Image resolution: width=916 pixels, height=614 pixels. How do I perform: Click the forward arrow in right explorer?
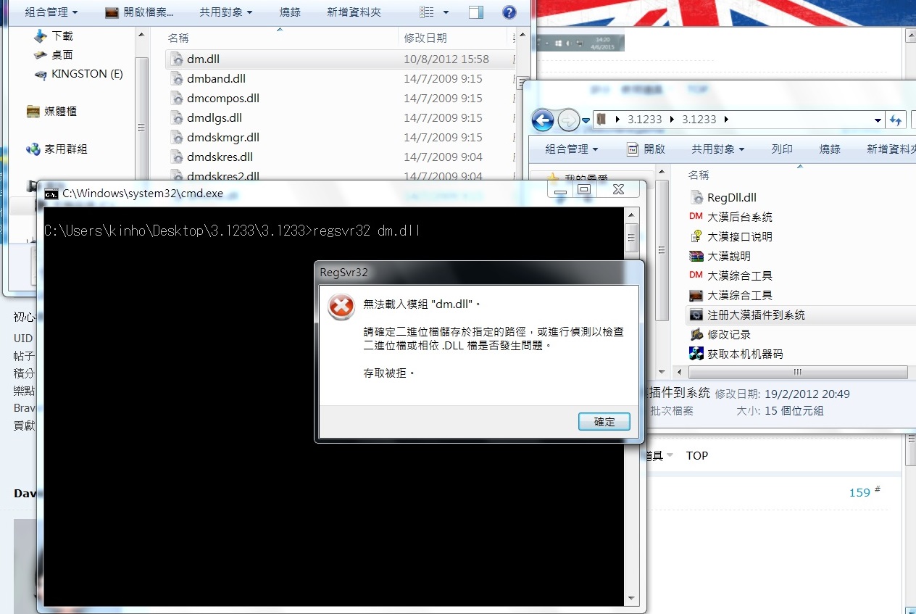coord(569,120)
